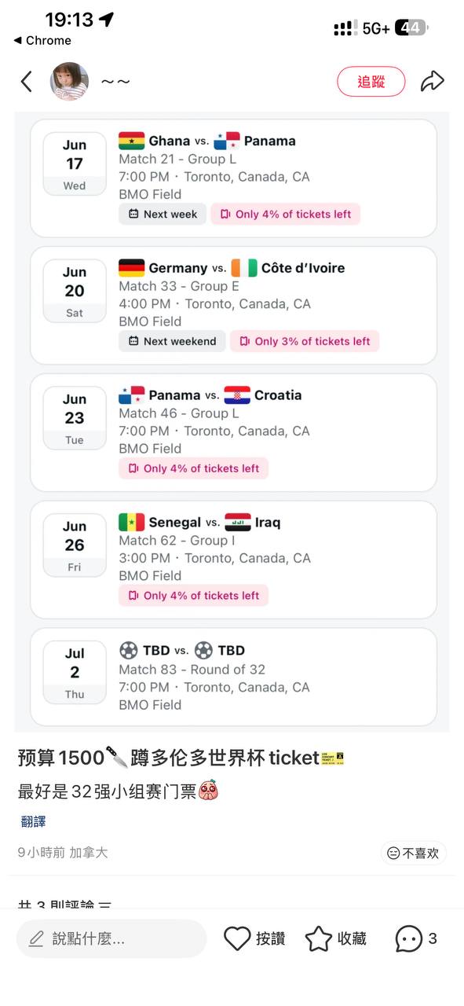Tap the heart like icon
Viewport: 464px width, 1006px height.
tap(237, 938)
